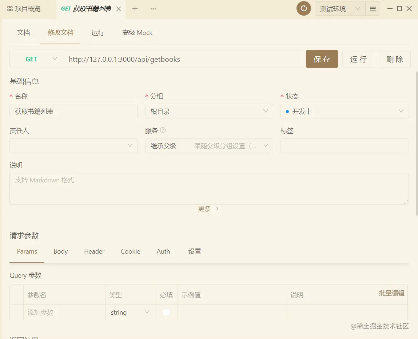Click the 请求参数 heading

24,235
